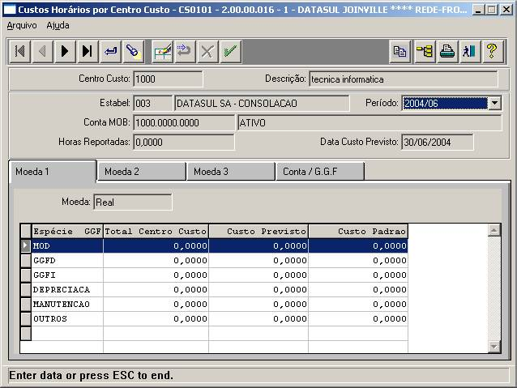This screenshot has height=388, width=517.
Task: Switch to the Moeda 2 tab
Action: tap(142, 172)
